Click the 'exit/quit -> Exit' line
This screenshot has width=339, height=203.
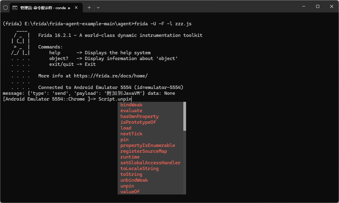tap(72, 64)
